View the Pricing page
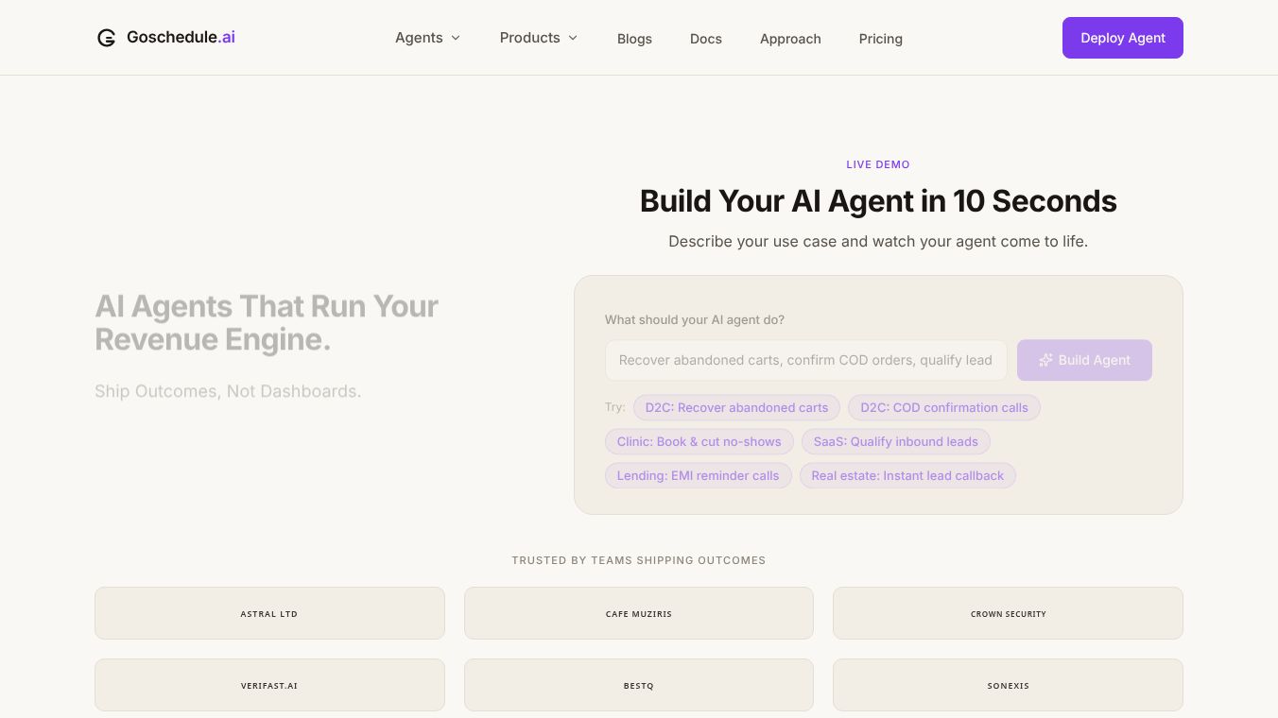The width and height of the screenshot is (1278, 718). coord(881,39)
